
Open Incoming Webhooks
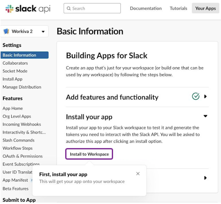pyautogui.click(x=22, y=124)
